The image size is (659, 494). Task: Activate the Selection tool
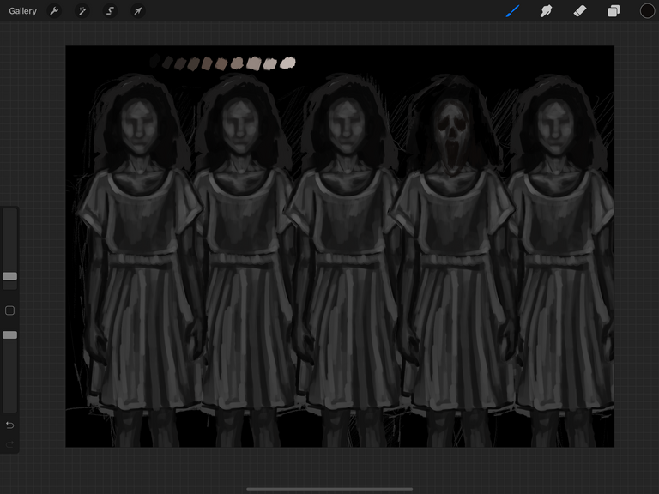(x=110, y=11)
